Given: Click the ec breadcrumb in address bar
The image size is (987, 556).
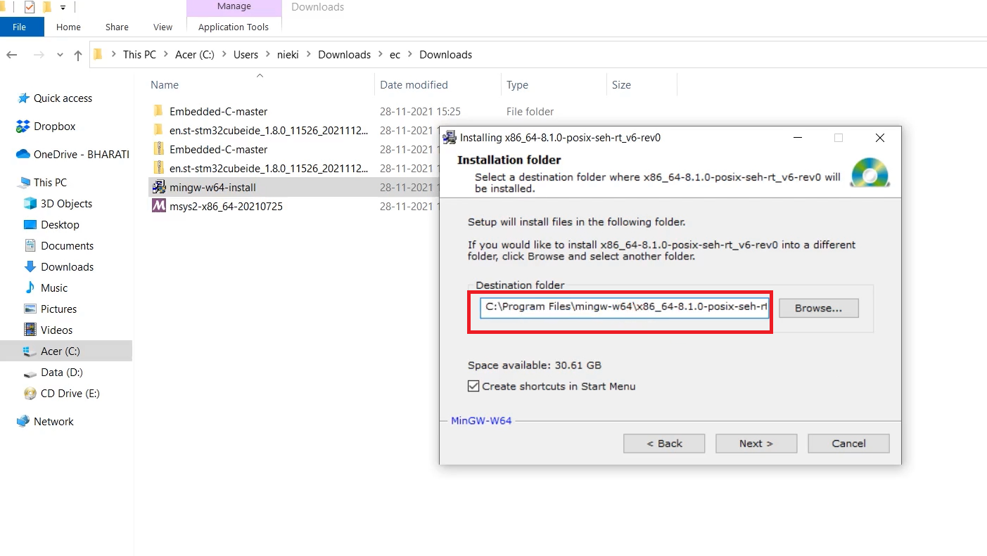Looking at the screenshot, I should click(395, 55).
